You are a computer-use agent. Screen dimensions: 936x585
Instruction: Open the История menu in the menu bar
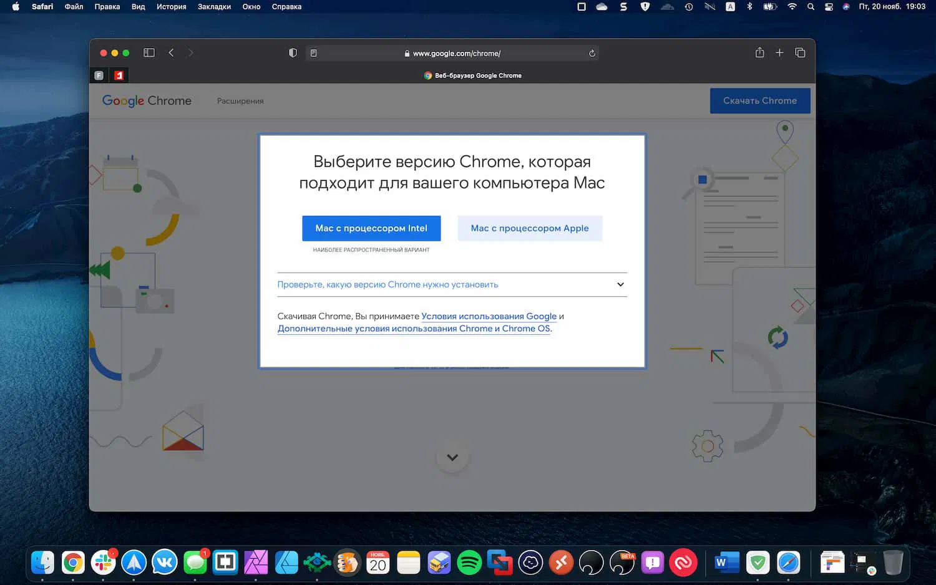pyautogui.click(x=171, y=7)
